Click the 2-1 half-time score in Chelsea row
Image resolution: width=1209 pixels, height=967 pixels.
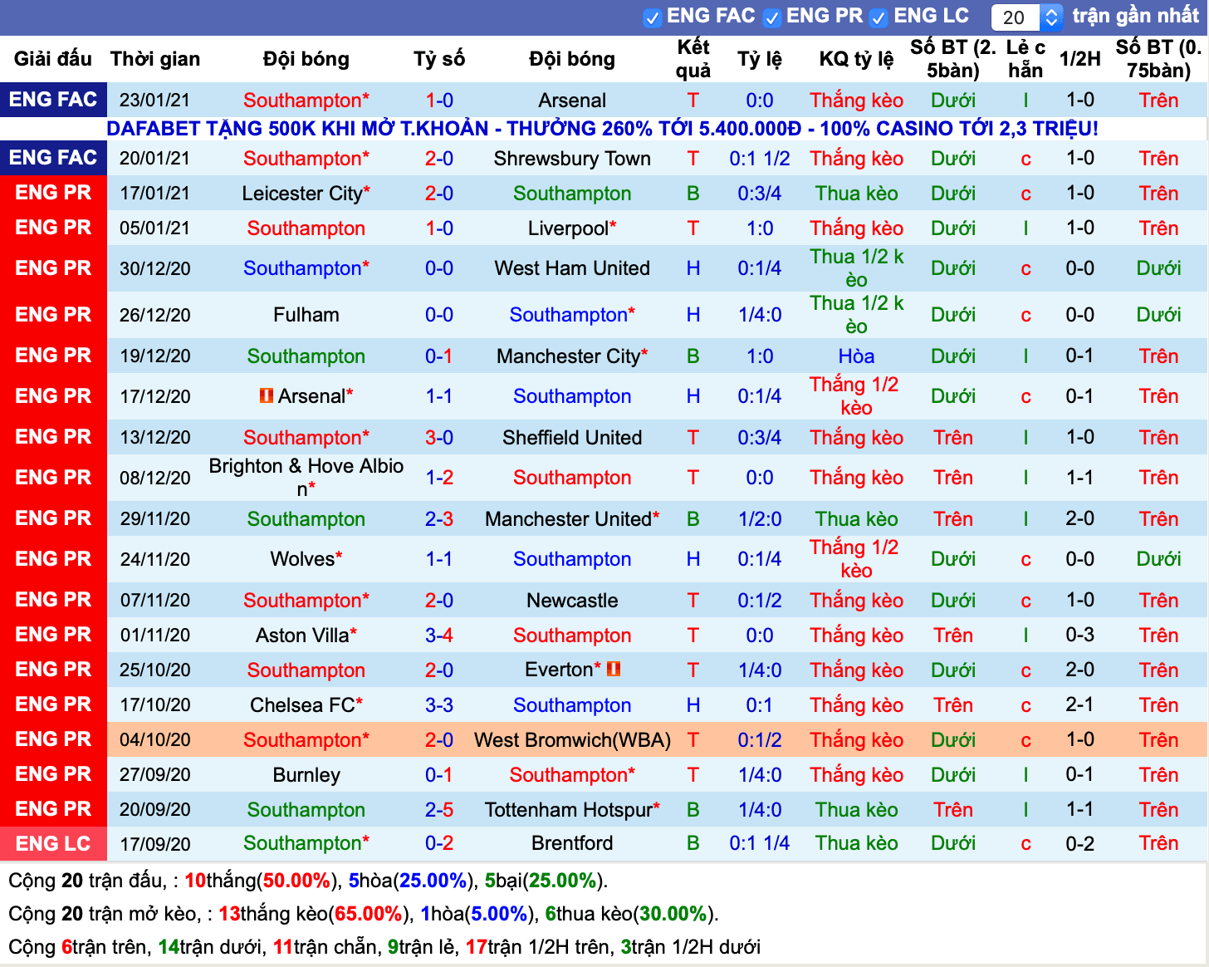(x=1079, y=705)
